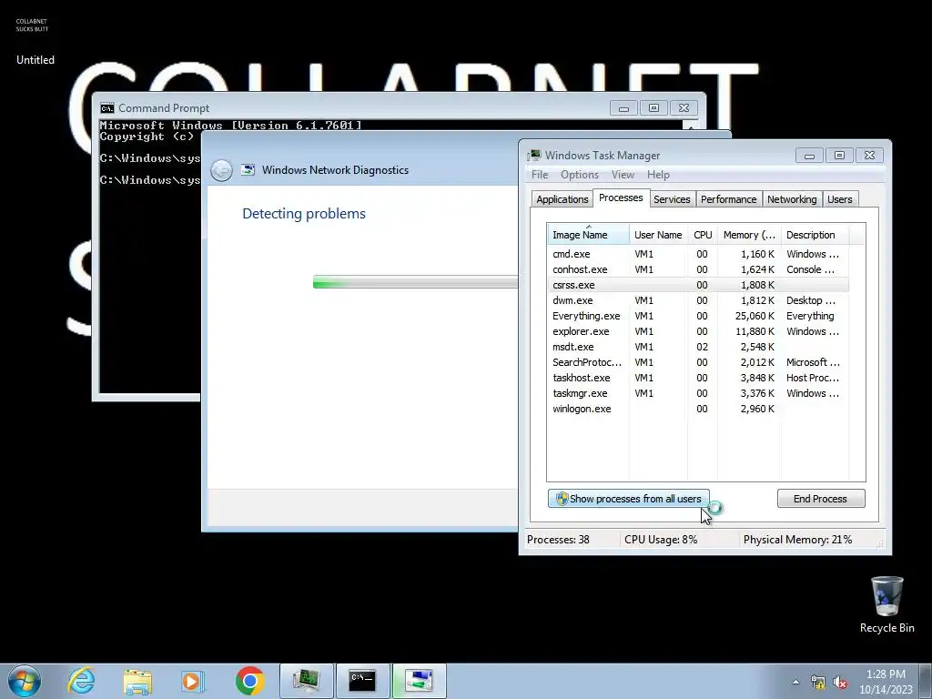Minimize the Command Prompt window
Screen dimensions: 932x699
pyautogui.click(x=623, y=108)
